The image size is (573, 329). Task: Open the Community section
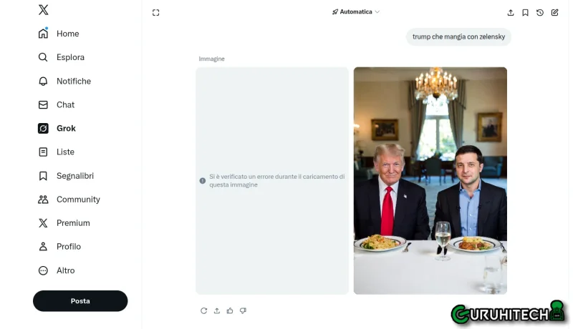click(77, 200)
